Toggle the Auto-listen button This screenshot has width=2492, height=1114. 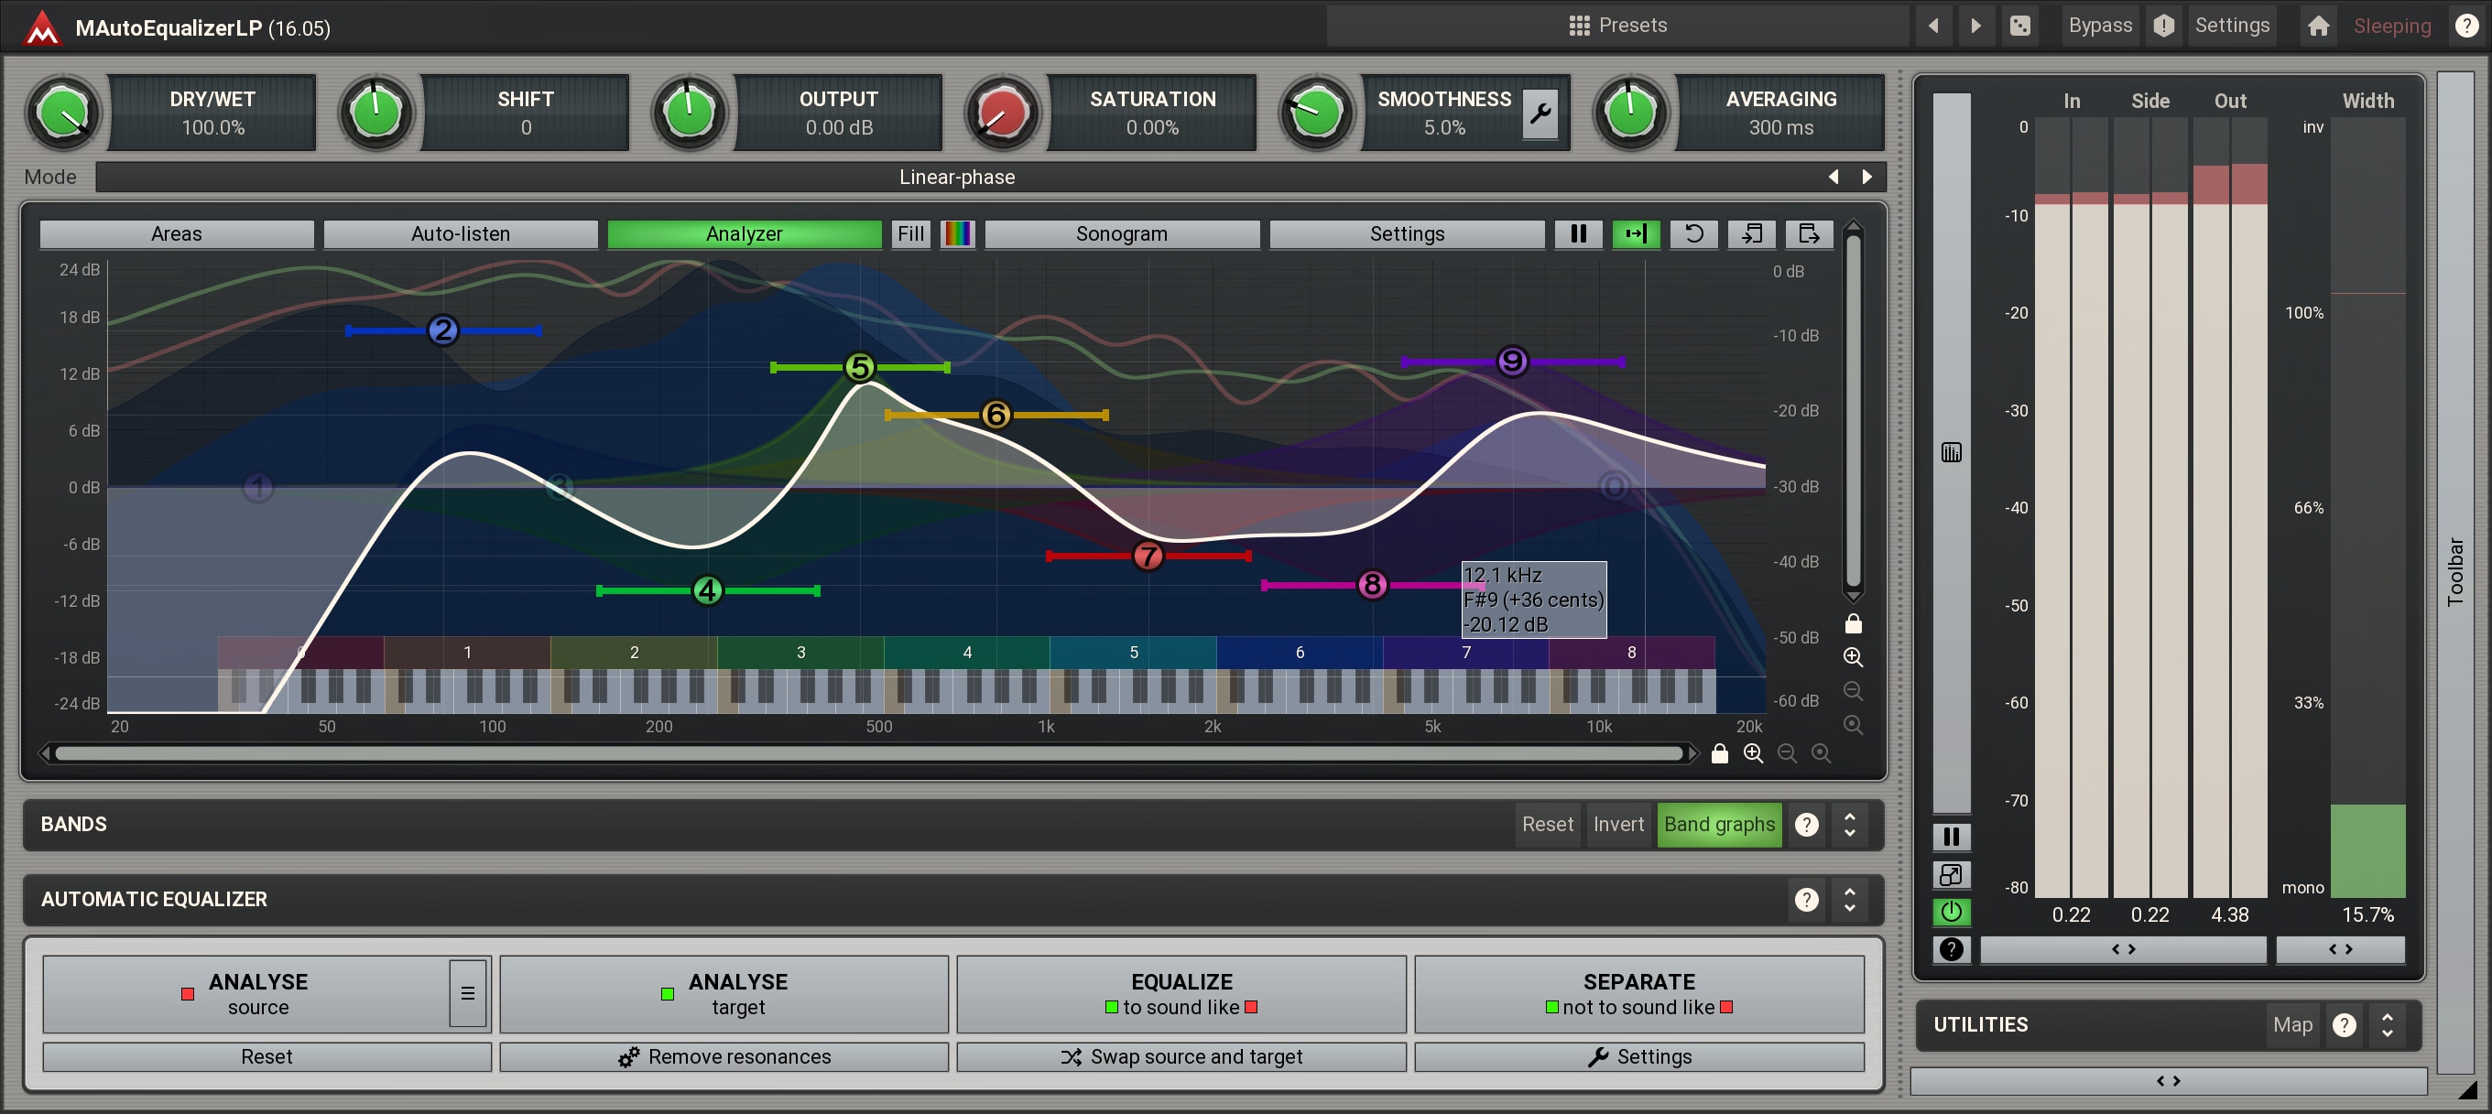point(461,234)
